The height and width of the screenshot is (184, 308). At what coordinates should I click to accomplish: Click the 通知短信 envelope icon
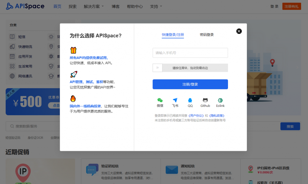[x=172, y=170]
